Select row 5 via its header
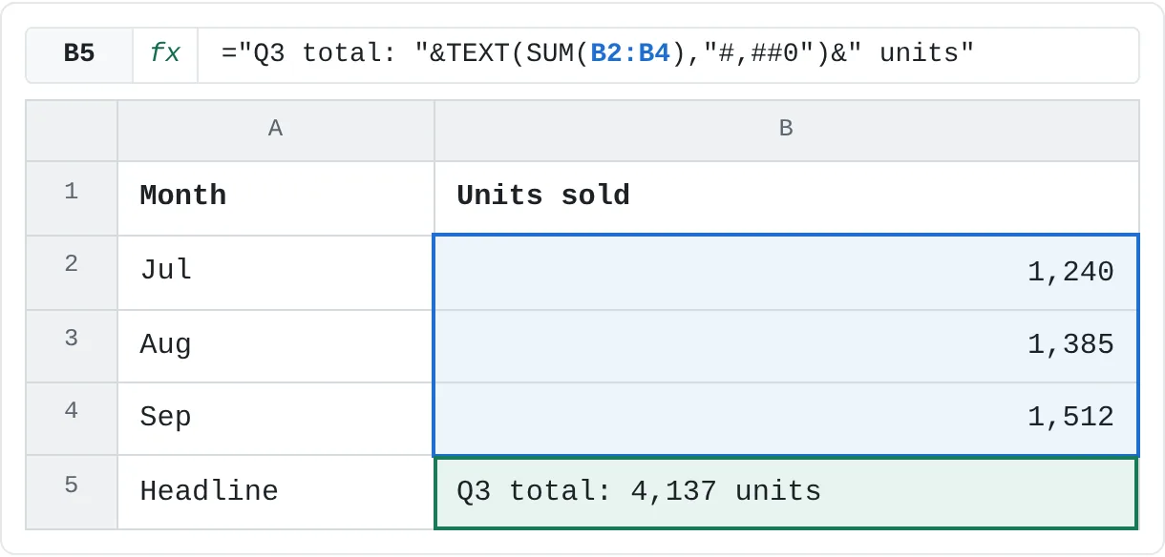This screenshot has height=557, width=1165. (x=72, y=492)
